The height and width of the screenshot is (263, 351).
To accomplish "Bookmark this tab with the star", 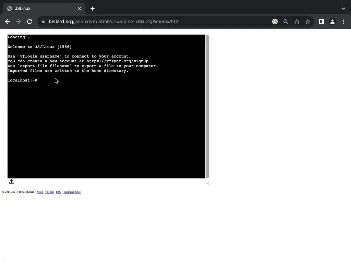I will click(x=308, y=22).
